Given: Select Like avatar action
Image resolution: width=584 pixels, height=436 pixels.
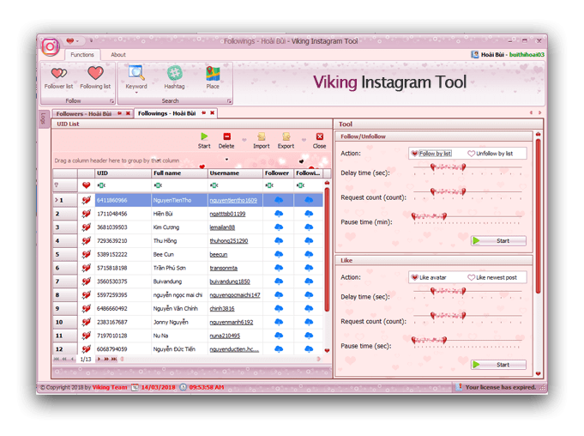Looking at the screenshot, I should point(428,277).
